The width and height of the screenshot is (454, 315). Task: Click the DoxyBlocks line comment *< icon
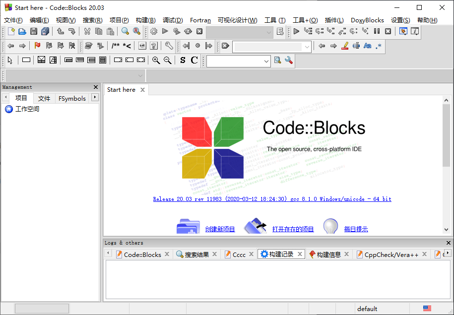click(x=127, y=46)
